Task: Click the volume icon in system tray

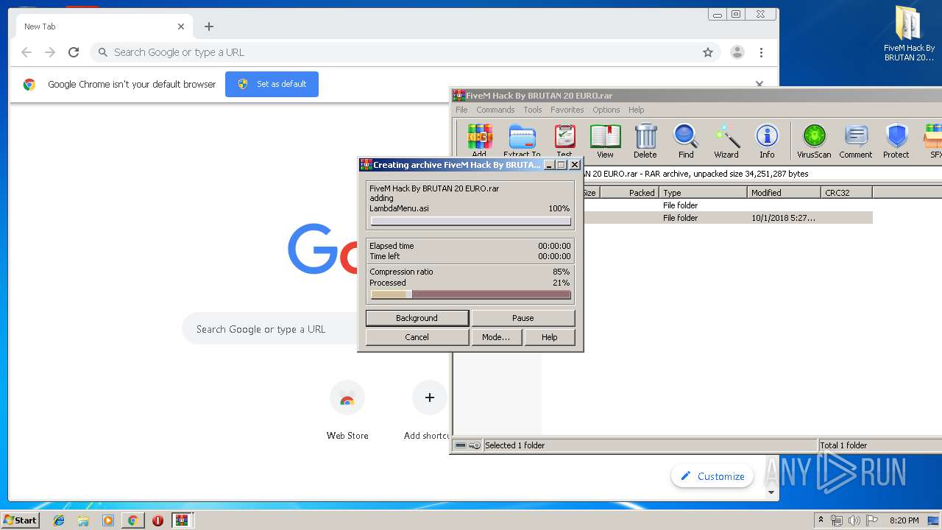Action: pos(854,520)
